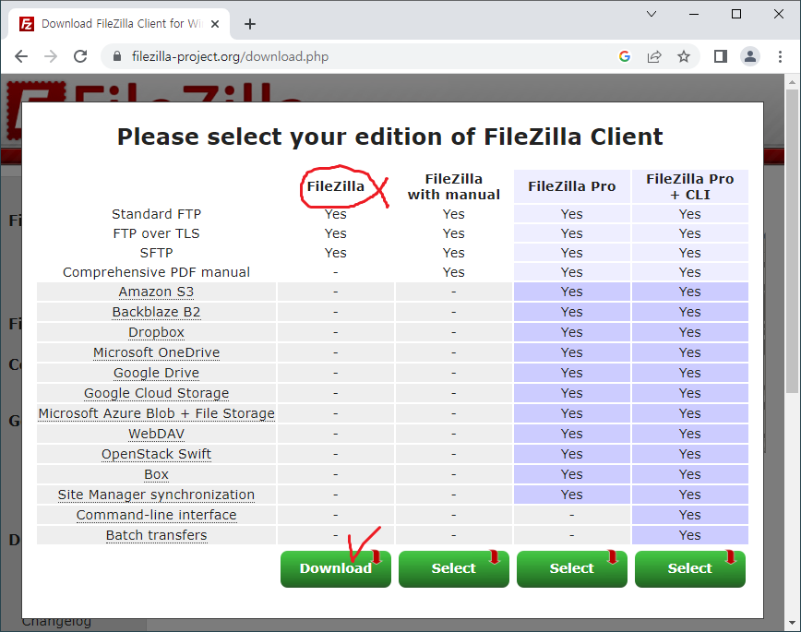This screenshot has height=632, width=801.
Task: Select the FileZilla Pro + CLI edition
Action: point(689,568)
